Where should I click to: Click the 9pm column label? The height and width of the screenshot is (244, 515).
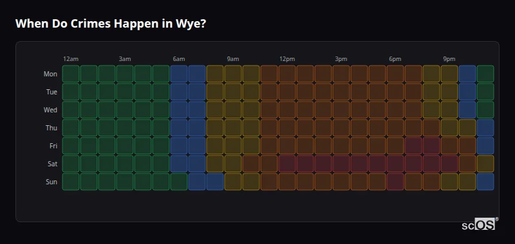pyautogui.click(x=449, y=59)
